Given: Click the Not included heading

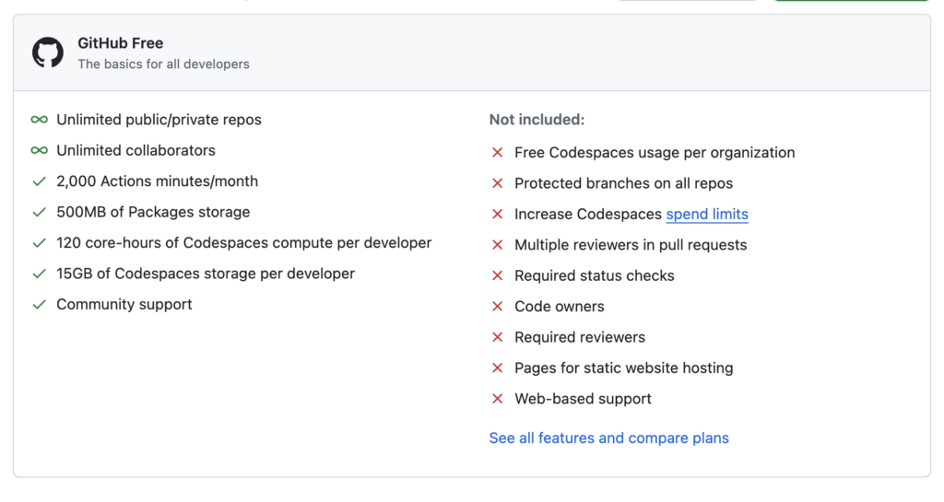Looking at the screenshot, I should (537, 120).
